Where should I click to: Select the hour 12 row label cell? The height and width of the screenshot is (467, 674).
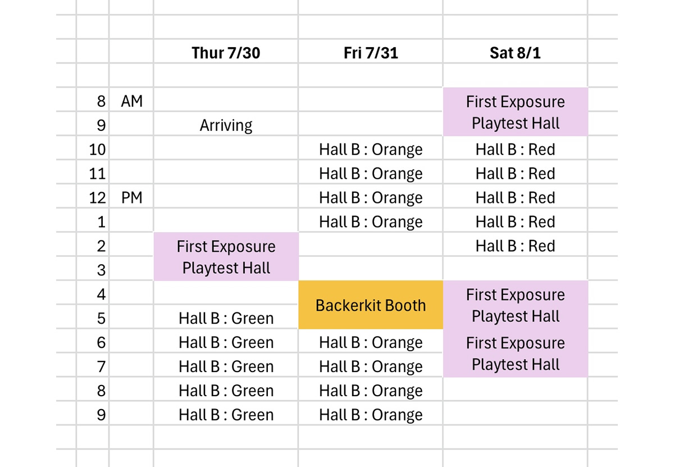[x=93, y=196]
